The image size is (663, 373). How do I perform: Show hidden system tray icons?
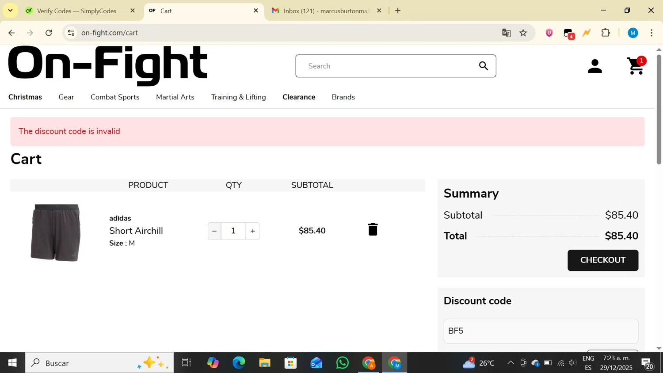pyautogui.click(x=511, y=363)
